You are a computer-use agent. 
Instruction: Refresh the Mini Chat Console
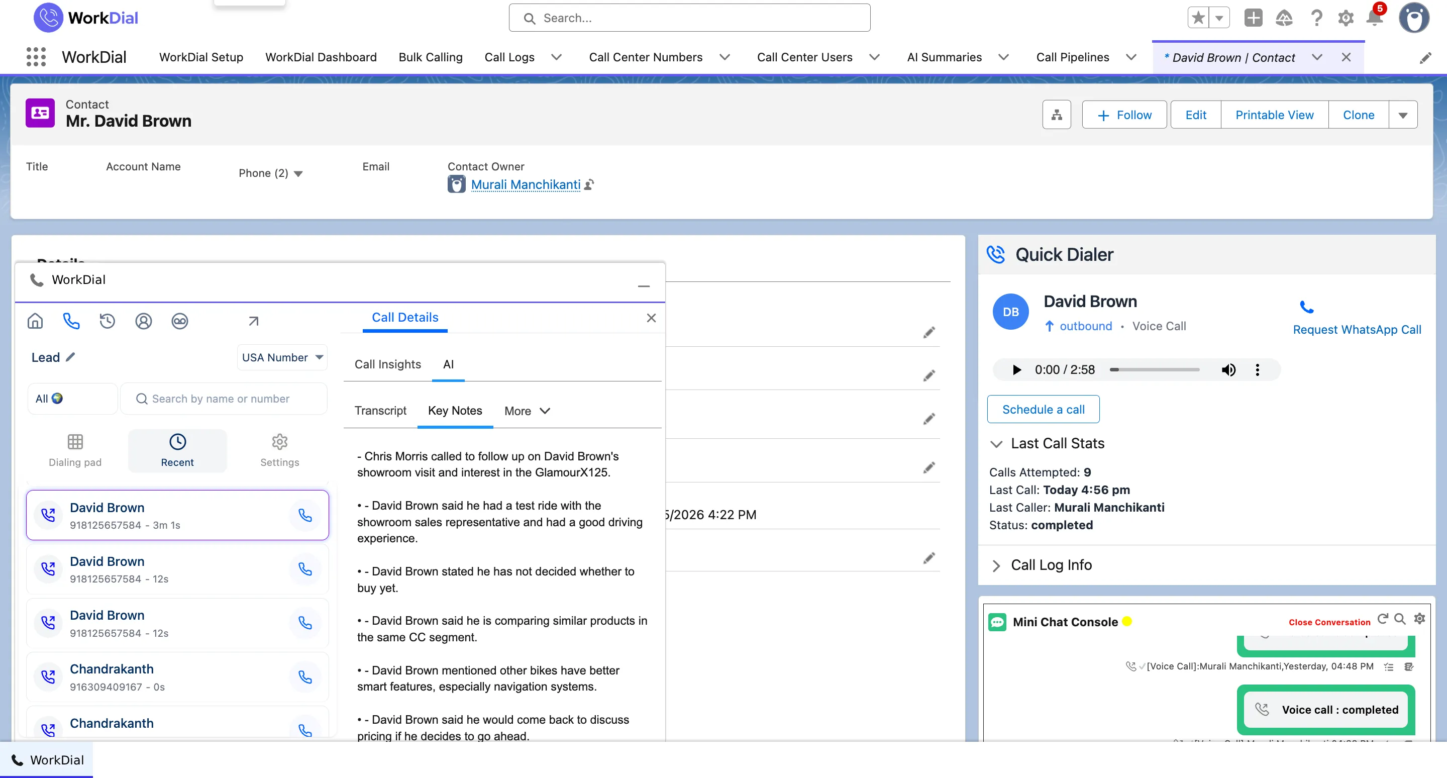tap(1383, 619)
